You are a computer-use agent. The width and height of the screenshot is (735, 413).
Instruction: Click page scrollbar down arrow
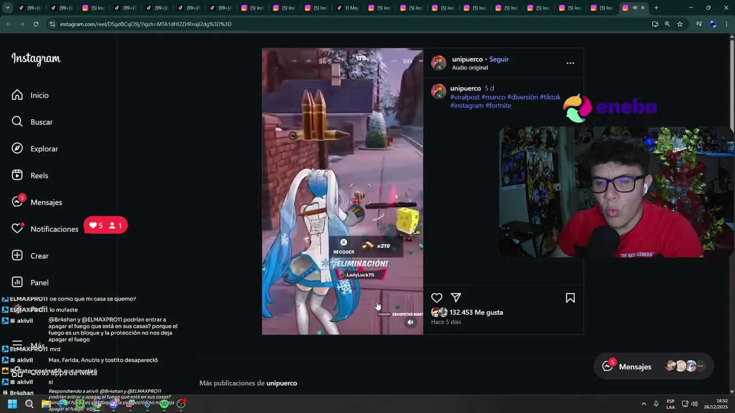point(732,392)
